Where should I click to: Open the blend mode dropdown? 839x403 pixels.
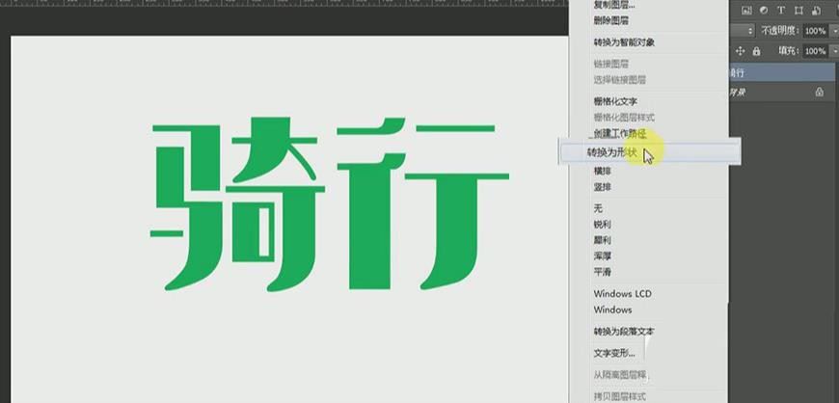[x=743, y=31]
